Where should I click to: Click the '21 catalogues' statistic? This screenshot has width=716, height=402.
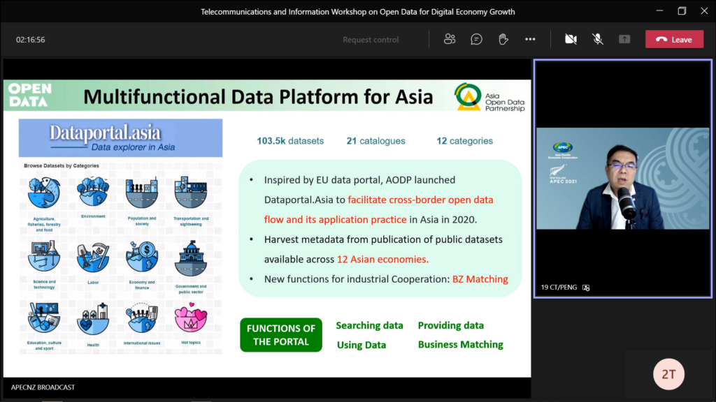point(375,141)
